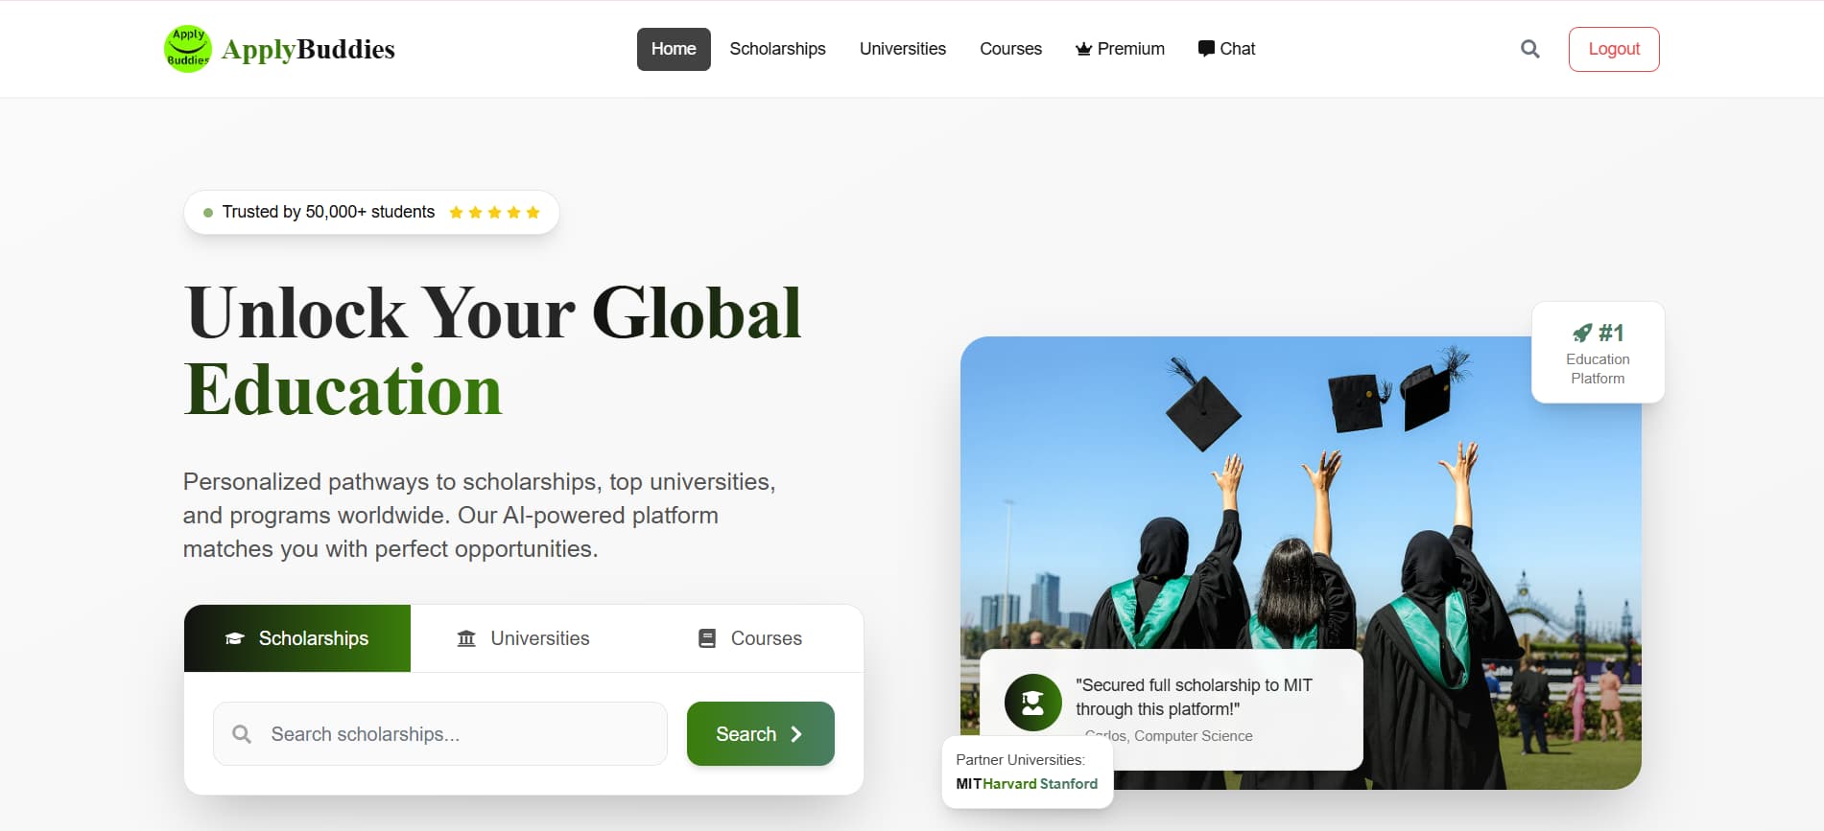Go to the Home nav item
Screen dimensions: 1824x831
point(674,49)
